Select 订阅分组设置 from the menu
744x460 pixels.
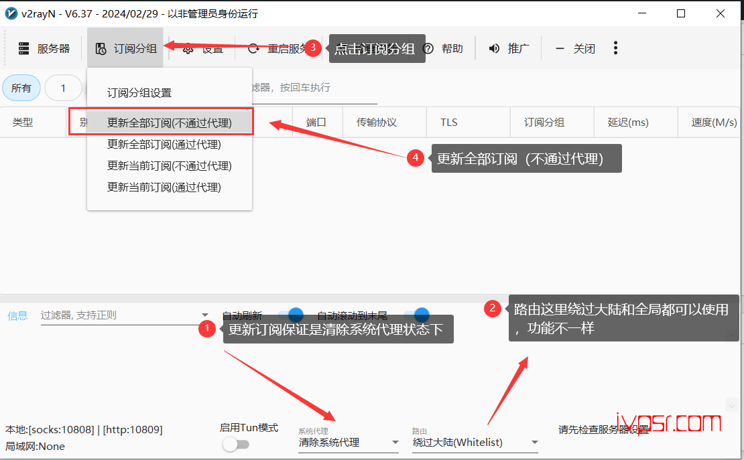pyautogui.click(x=170, y=93)
